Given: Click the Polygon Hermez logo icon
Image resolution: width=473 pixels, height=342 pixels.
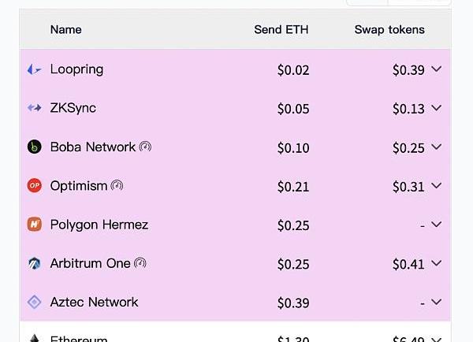Looking at the screenshot, I should pos(34,225).
